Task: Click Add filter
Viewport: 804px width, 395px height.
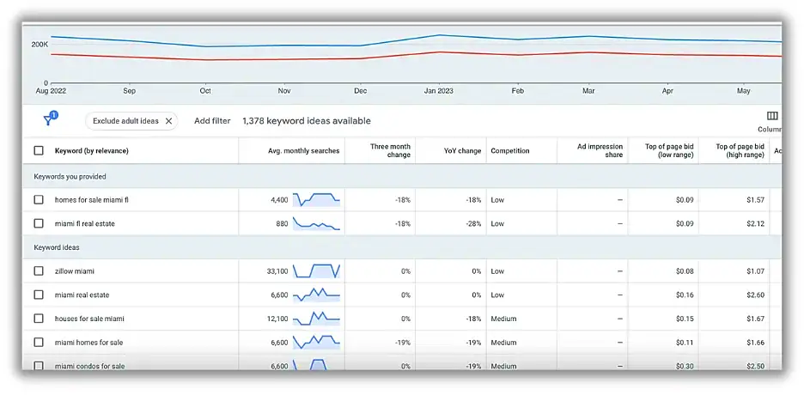Action: tap(212, 121)
